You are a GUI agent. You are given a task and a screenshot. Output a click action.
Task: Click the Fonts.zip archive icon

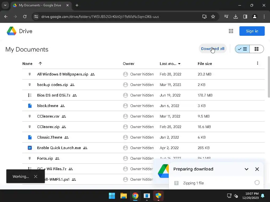point(30,158)
